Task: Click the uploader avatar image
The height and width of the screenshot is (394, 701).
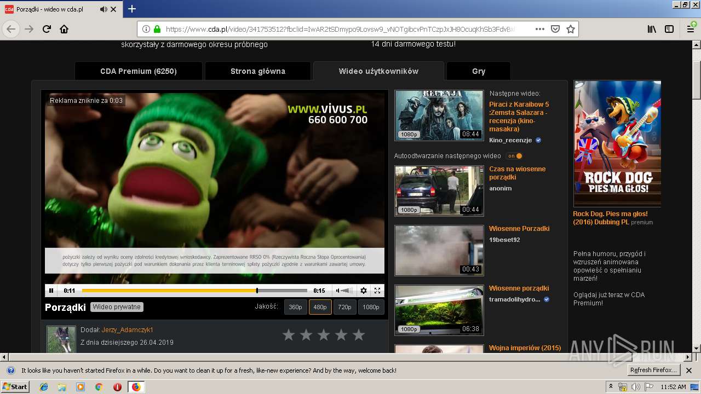Action: (x=61, y=339)
